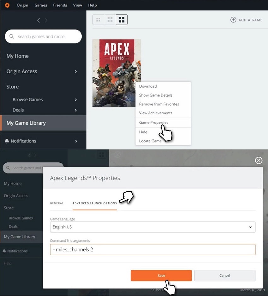This screenshot has height=296, width=268.
Task: Open Help menu in menu bar
Action: coord(92,5)
